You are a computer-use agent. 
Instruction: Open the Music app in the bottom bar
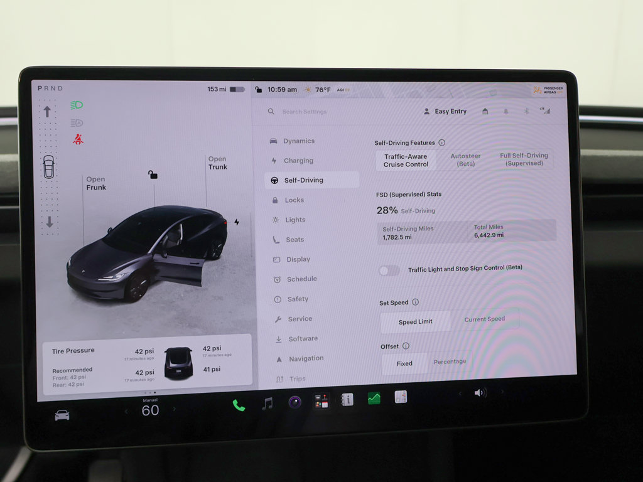click(x=267, y=404)
